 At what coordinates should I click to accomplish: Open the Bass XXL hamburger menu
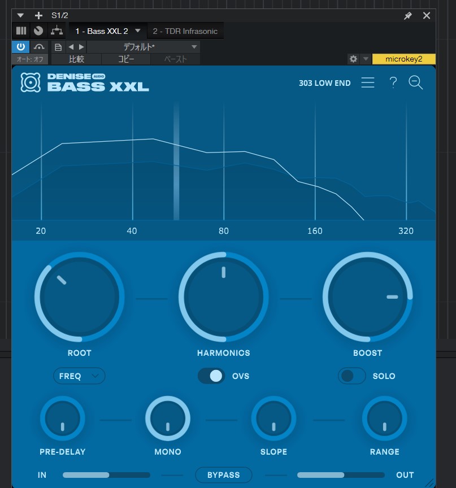pos(368,83)
